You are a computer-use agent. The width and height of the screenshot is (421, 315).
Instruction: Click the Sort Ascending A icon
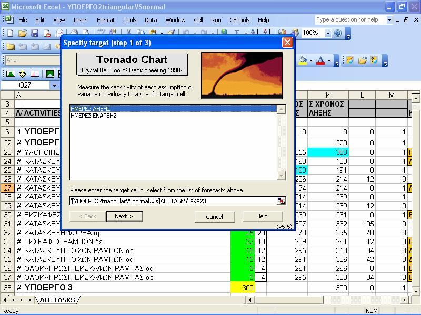point(253,33)
